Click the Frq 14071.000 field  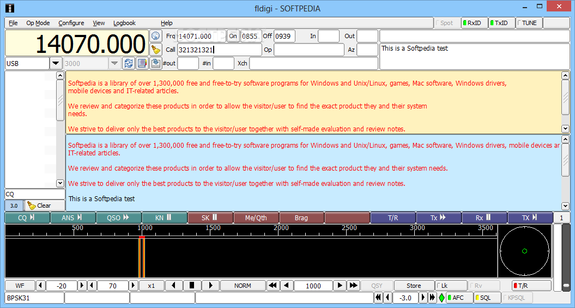point(201,36)
